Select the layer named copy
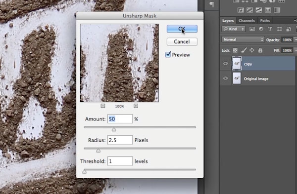The height and width of the screenshot is (194, 297). (x=248, y=64)
